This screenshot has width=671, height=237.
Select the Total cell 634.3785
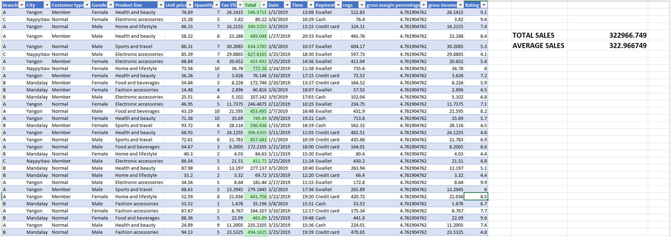point(256,46)
